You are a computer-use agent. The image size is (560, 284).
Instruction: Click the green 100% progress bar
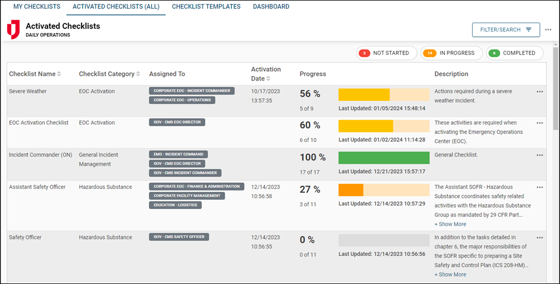(x=384, y=158)
